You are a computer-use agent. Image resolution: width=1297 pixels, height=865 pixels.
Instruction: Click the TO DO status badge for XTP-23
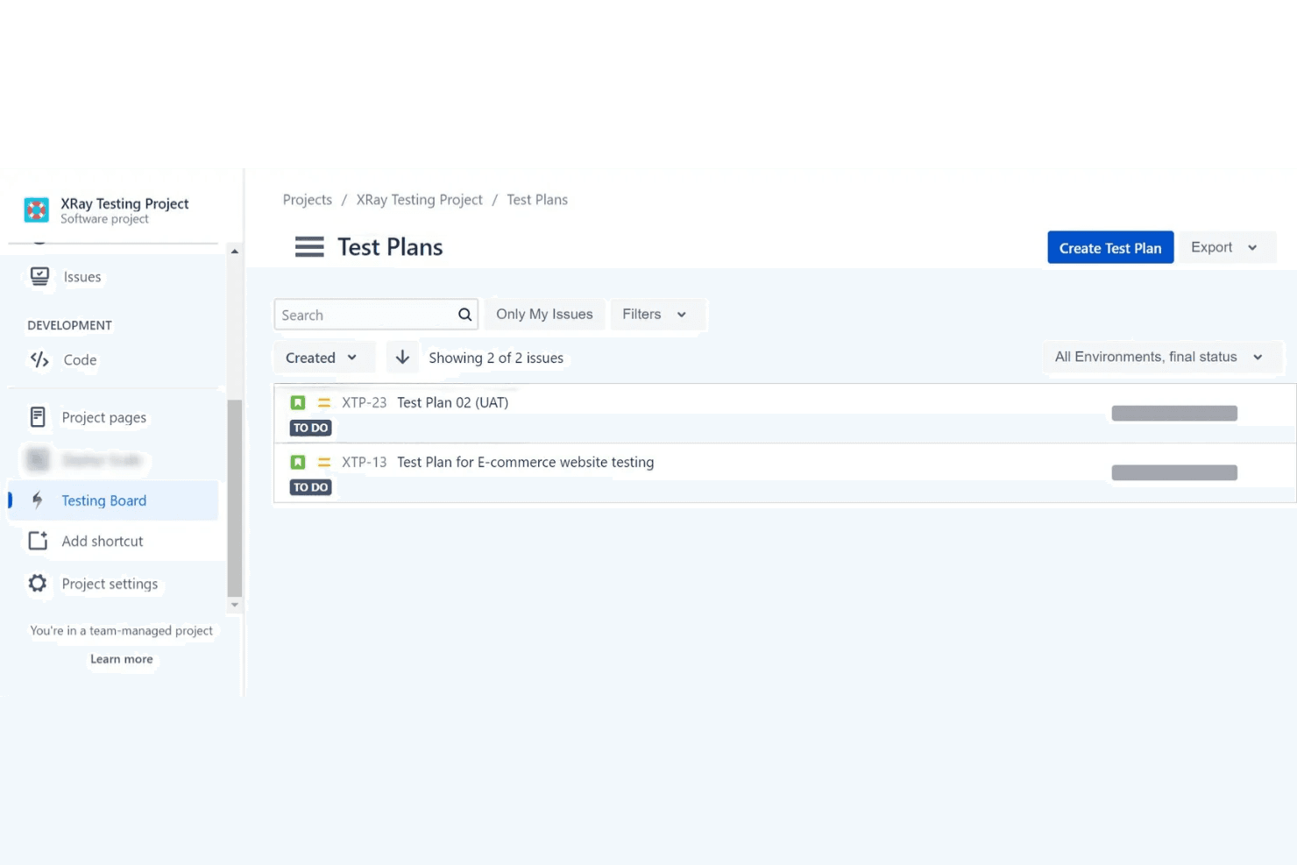311,428
